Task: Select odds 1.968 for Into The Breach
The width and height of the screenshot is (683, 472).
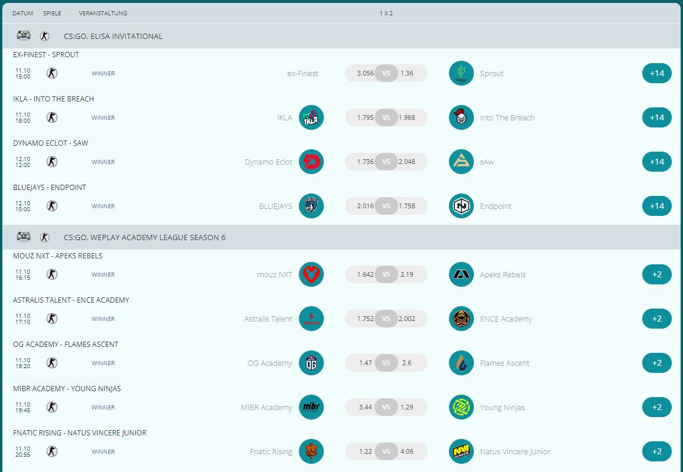Action: click(408, 117)
